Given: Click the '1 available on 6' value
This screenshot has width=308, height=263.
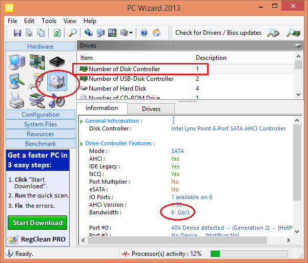Looking at the screenshot, I should point(192,197).
